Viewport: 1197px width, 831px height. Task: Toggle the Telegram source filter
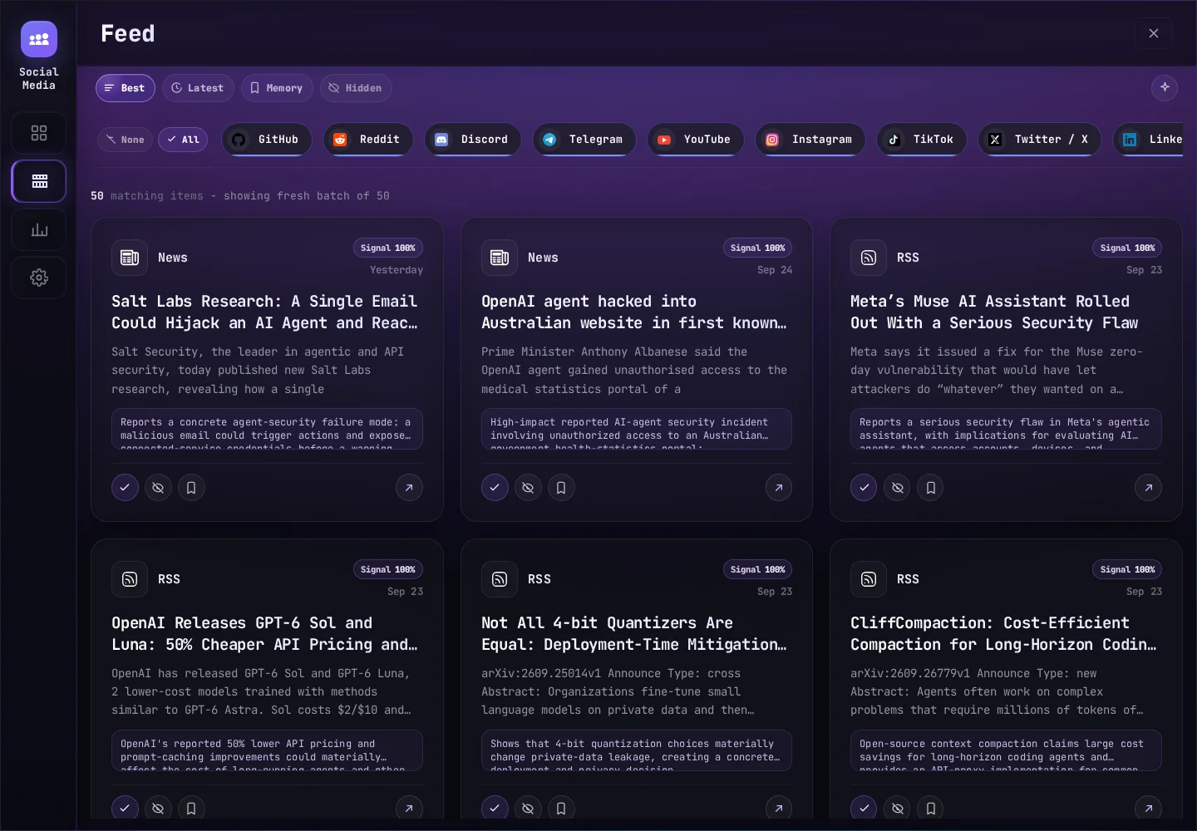(x=584, y=140)
